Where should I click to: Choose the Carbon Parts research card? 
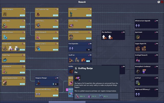tap(47, 24)
